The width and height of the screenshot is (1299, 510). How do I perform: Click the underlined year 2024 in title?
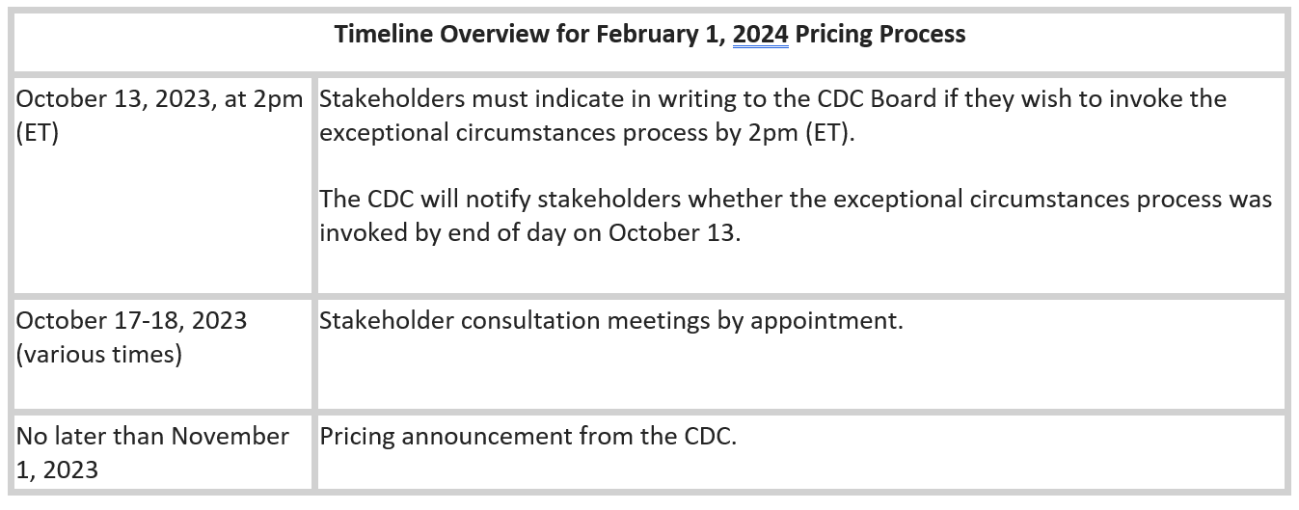(760, 35)
